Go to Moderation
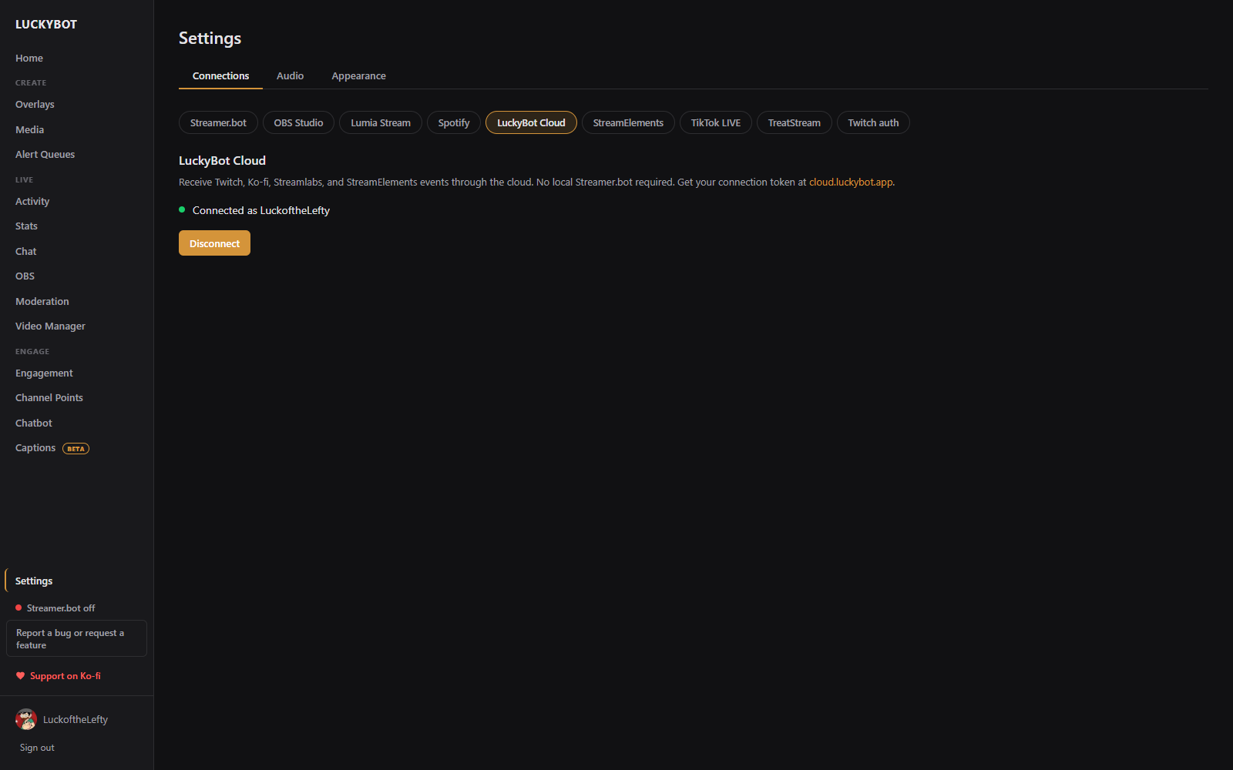Screen dimensions: 1233x770 click(x=42, y=302)
